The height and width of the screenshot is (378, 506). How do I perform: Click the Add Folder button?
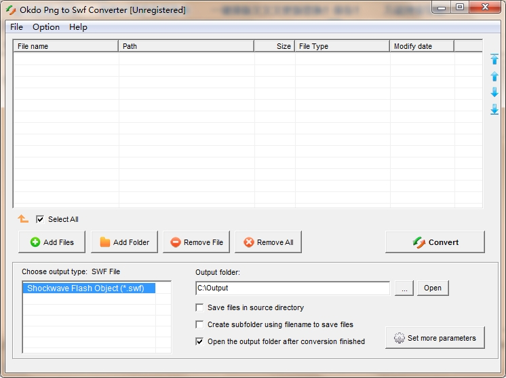pos(124,242)
